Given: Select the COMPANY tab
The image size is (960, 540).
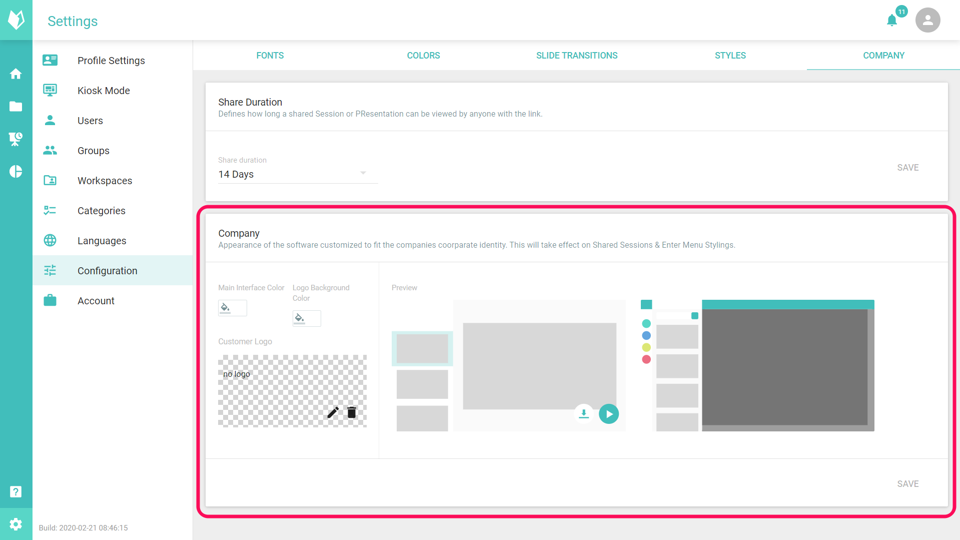Looking at the screenshot, I should (x=883, y=56).
